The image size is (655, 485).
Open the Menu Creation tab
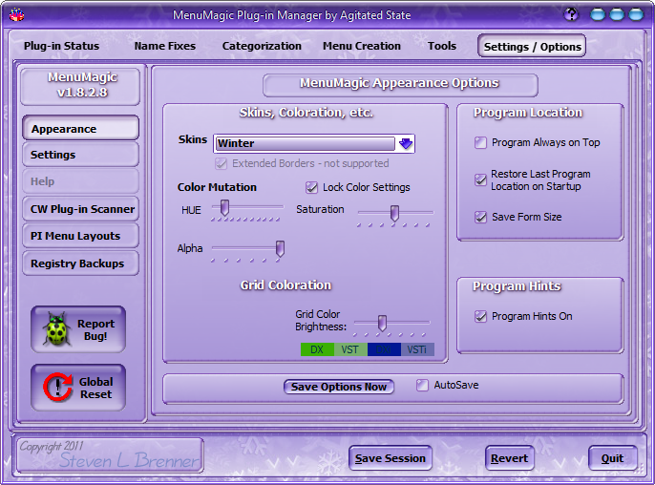tap(361, 46)
